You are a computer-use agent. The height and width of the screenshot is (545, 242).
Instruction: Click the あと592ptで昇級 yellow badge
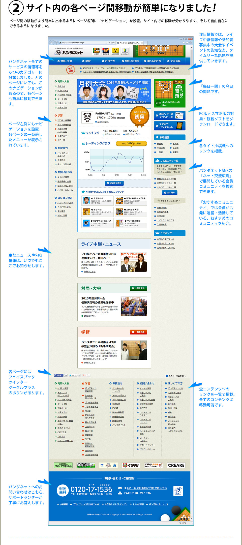pyautogui.click(x=132, y=143)
